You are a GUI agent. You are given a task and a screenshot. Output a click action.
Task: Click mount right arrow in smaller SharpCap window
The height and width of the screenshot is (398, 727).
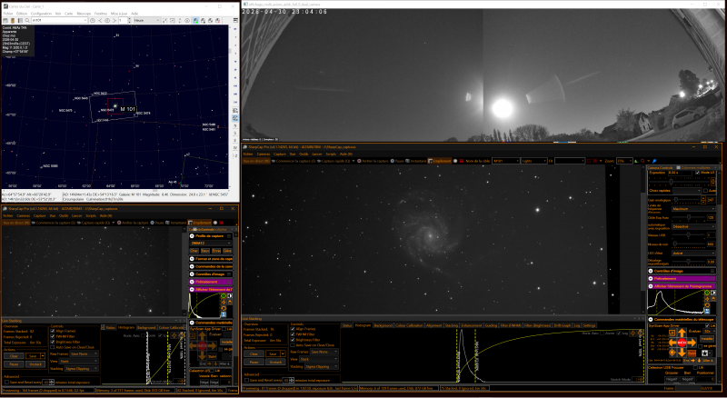tap(212, 345)
